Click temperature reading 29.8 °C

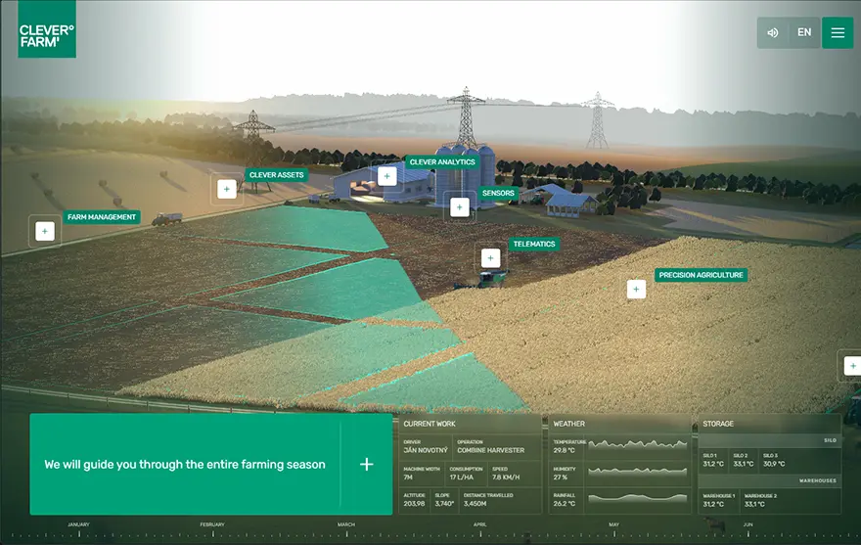click(x=564, y=450)
